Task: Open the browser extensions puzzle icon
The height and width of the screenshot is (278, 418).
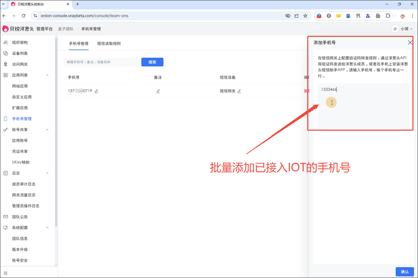Action: tap(388, 16)
